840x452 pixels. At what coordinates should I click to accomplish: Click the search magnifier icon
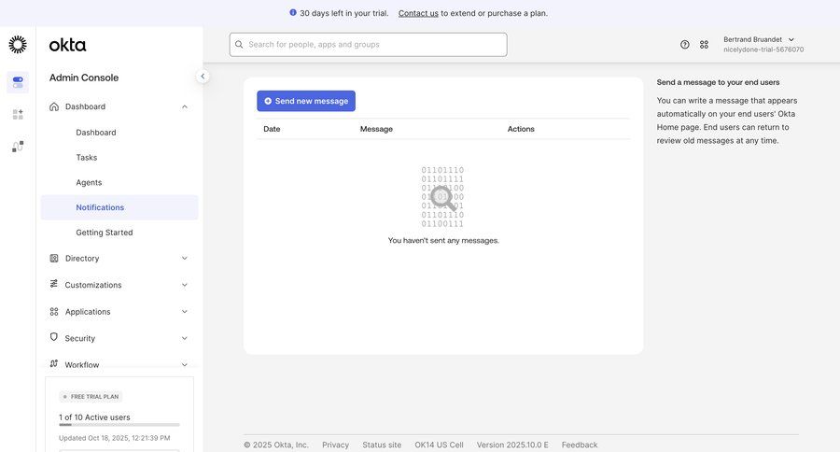click(239, 45)
